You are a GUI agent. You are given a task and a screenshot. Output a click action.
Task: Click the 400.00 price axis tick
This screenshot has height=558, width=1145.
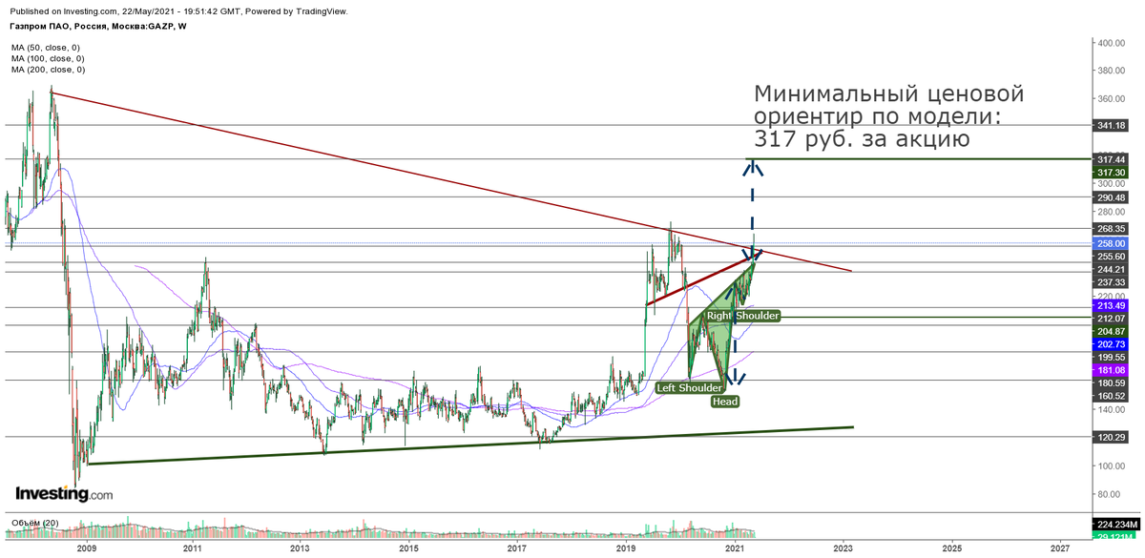(x=1114, y=43)
